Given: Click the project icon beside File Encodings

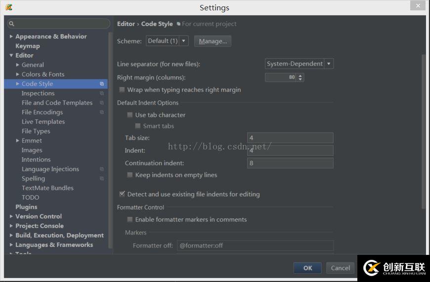Looking at the screenshot, I should pyautogui.click(x=102, y=112).
